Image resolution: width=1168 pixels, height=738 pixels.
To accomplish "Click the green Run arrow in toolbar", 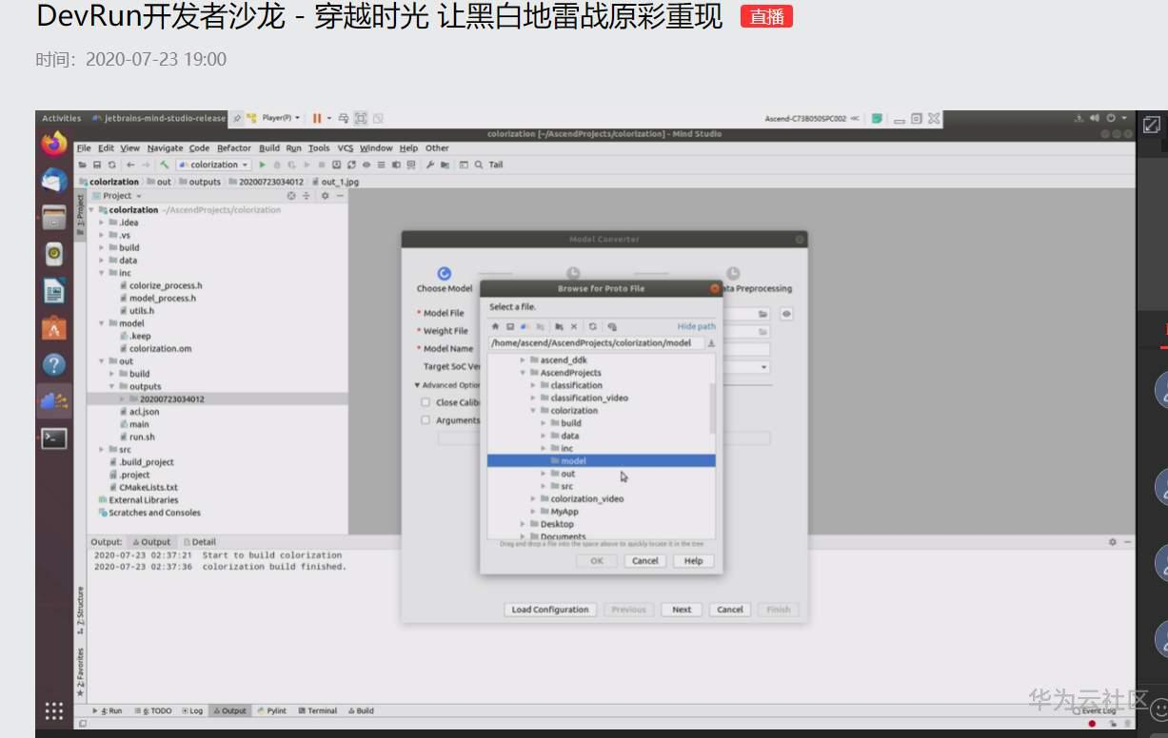I will pyautogui.click(x=263, y=165).
